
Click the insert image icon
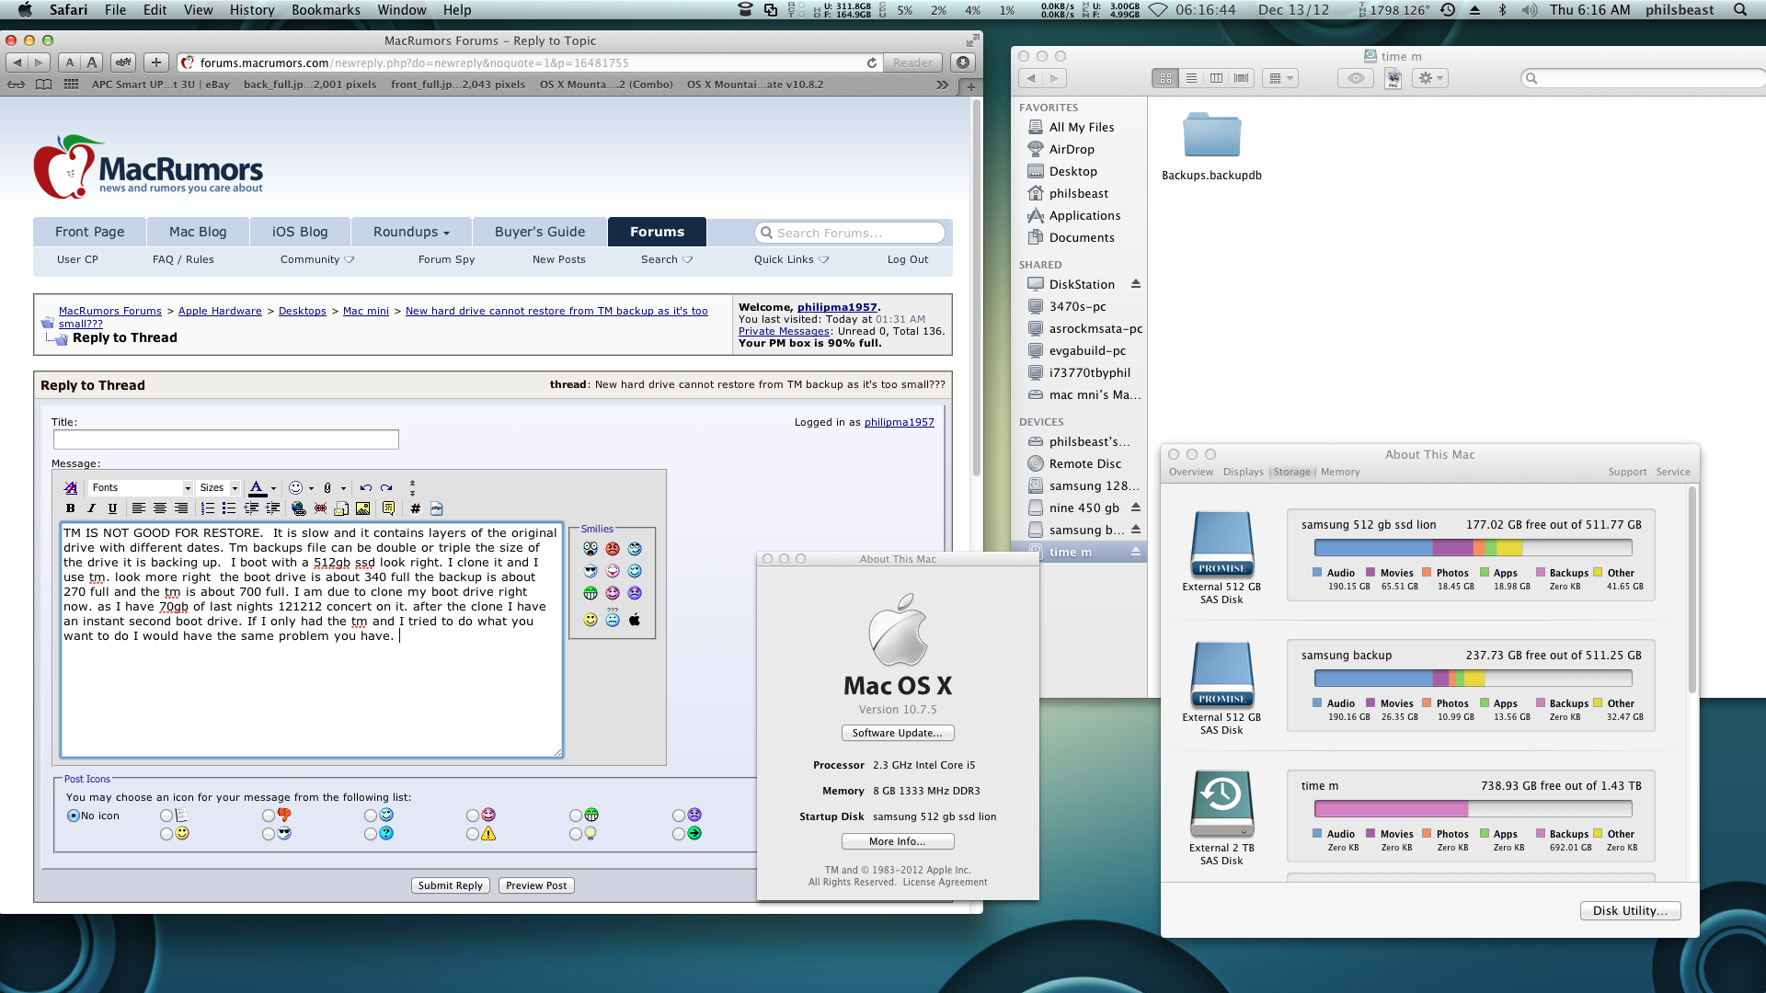click(363, 508)
